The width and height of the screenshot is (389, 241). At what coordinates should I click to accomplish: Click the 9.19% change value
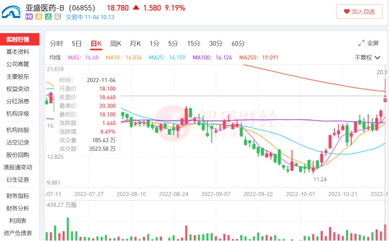click(175, 8)
